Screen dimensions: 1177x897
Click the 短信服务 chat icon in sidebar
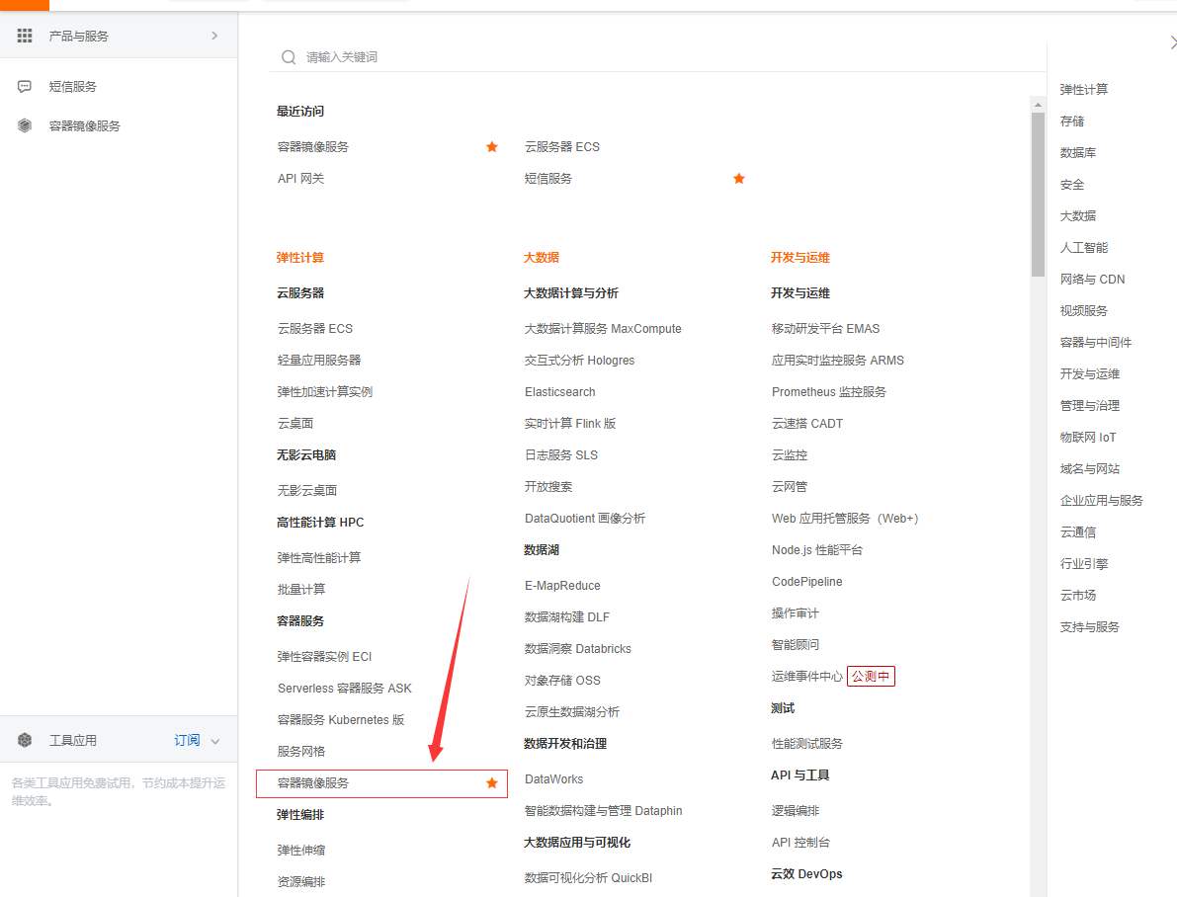point(25,86)
